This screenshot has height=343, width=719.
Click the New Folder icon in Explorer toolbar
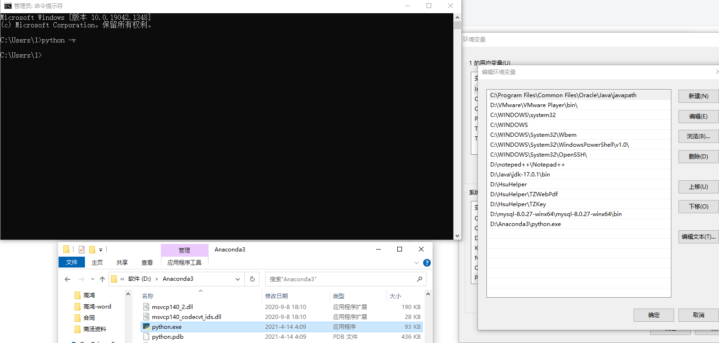92,250
